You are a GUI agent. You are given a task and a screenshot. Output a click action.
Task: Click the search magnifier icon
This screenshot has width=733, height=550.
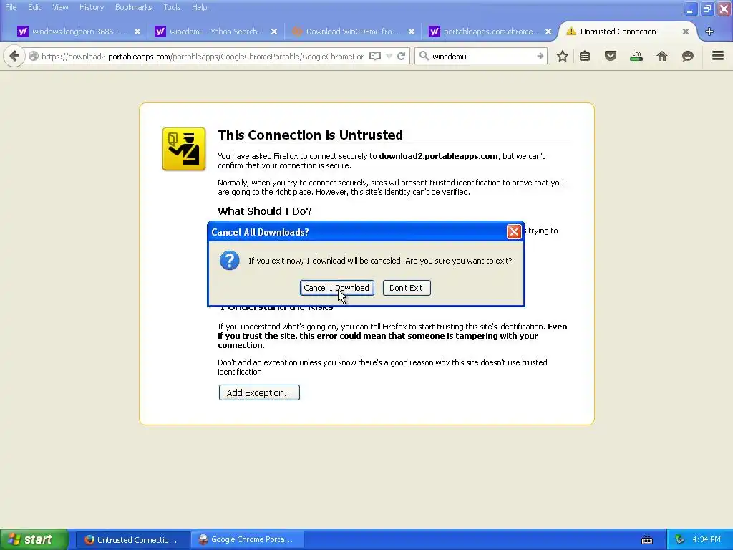click(x=424, y=56)
